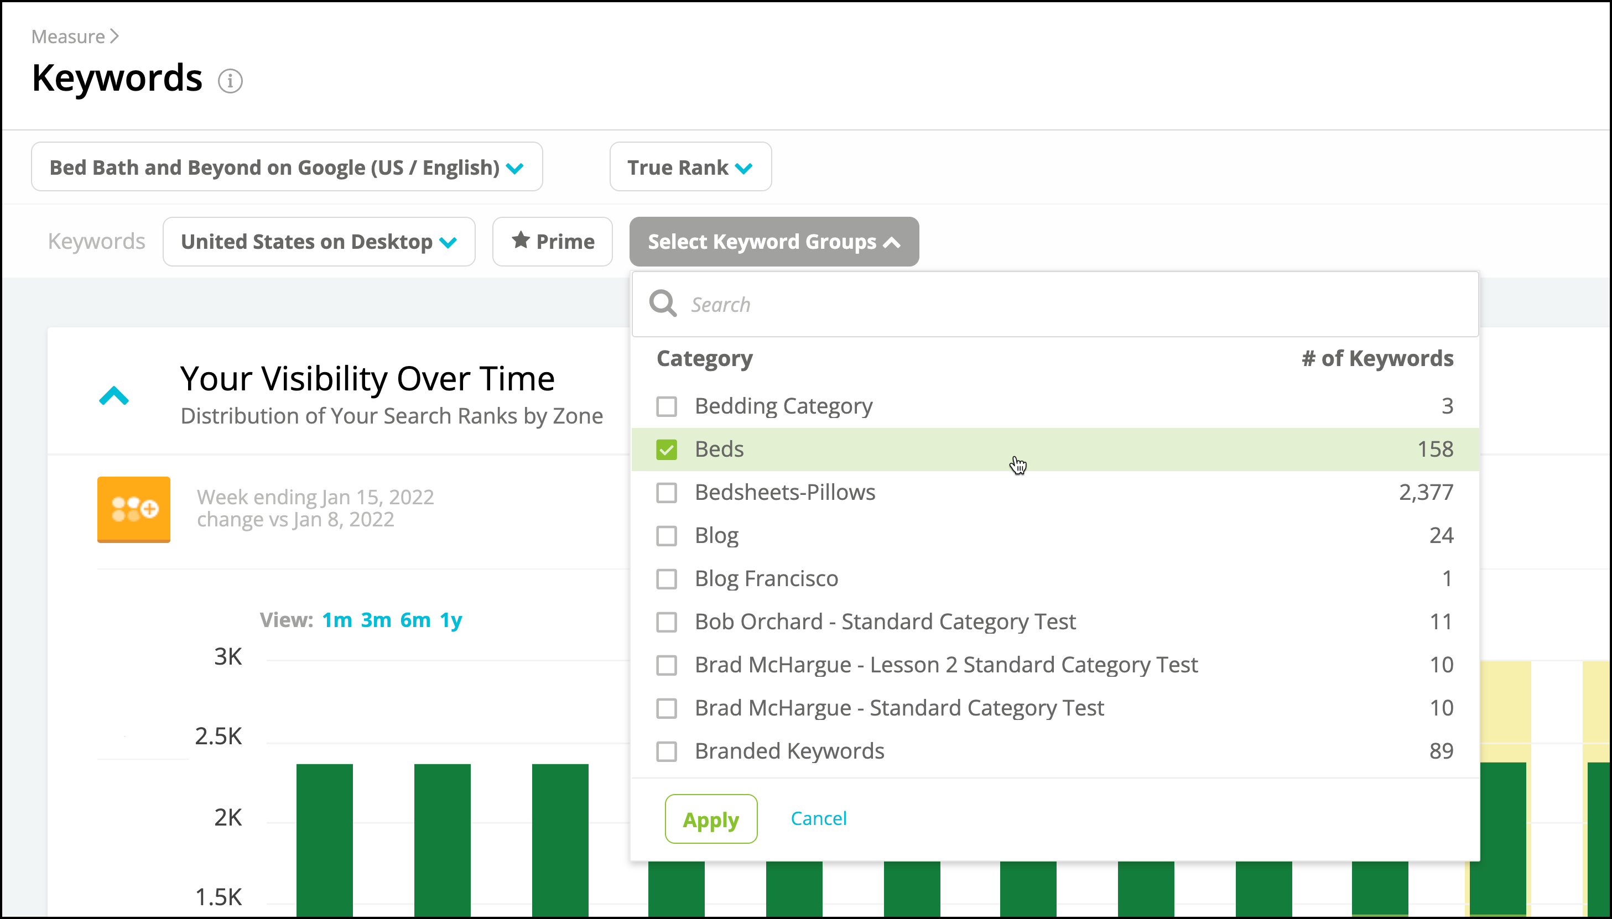Viewport: 1612px width, 919px height.
Task: Click the Bedsheets-Pillows label
Action: click(x=785, y=492)
